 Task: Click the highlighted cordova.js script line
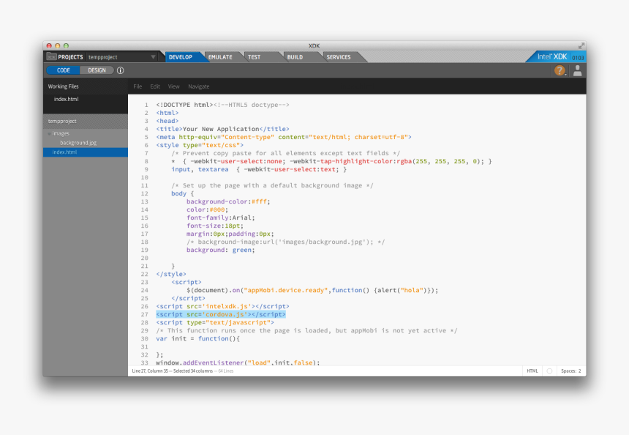221,314
